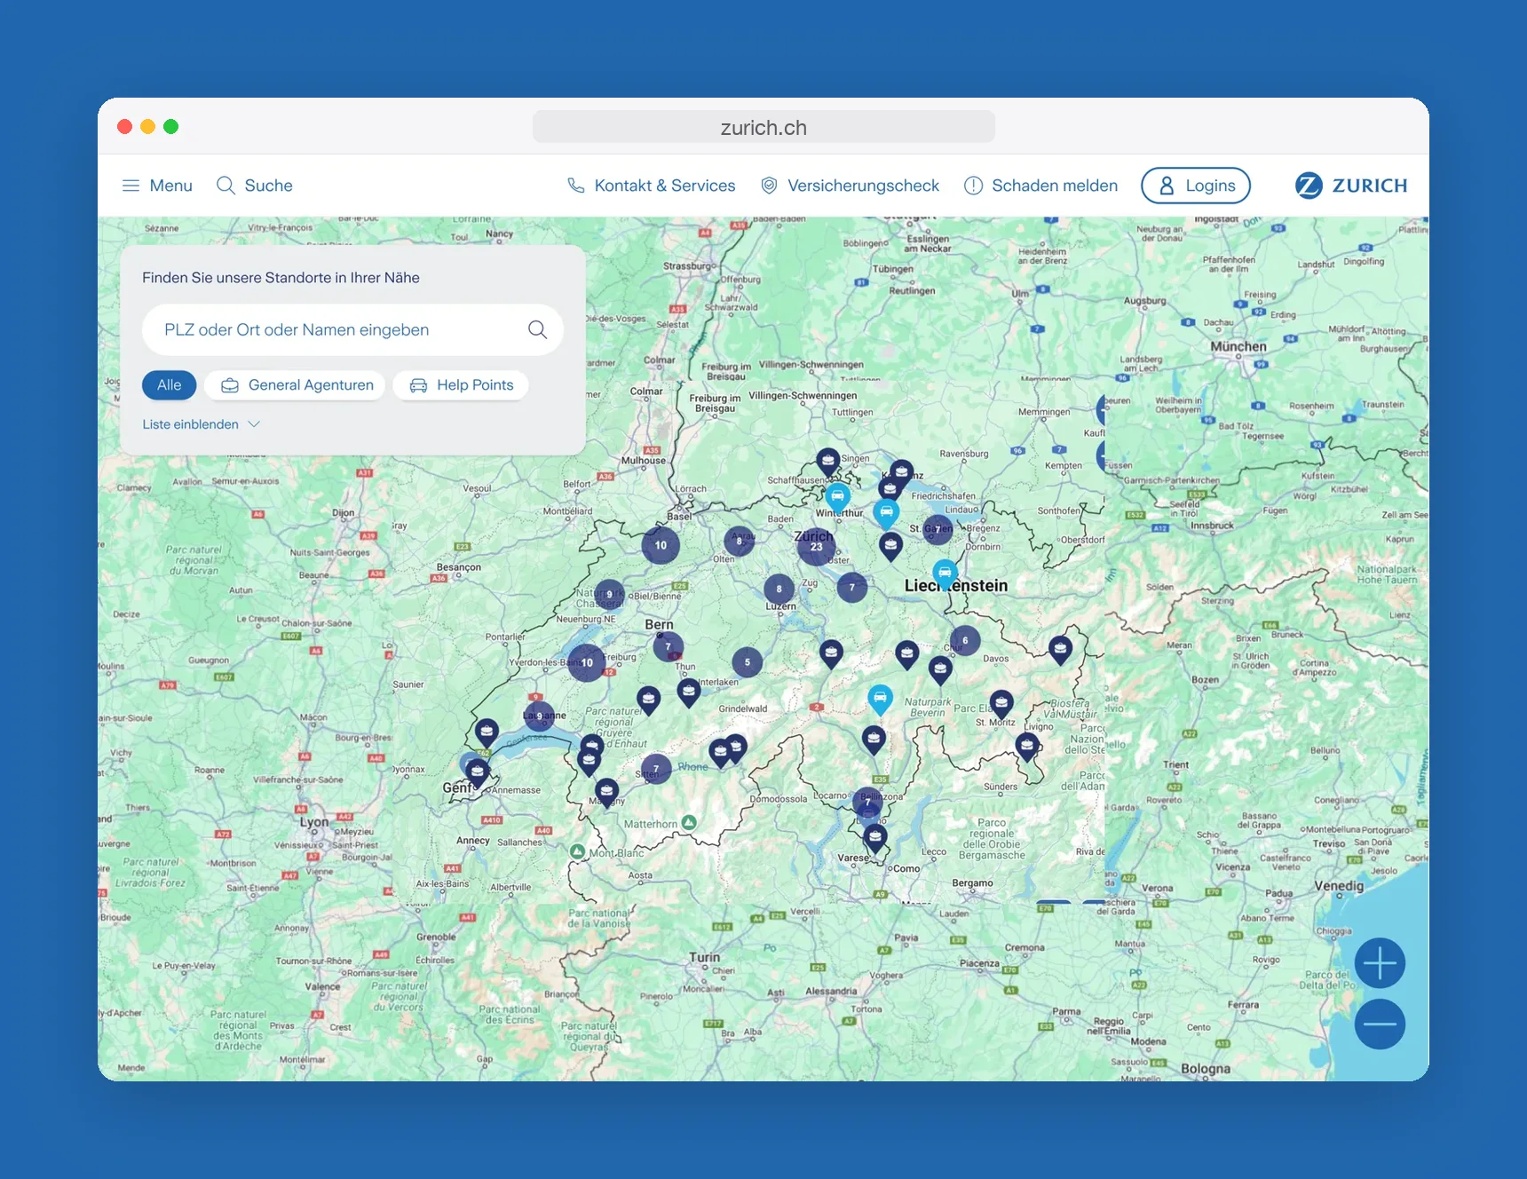The image size is (1527, 1179).
Task: Select the Alle filter
Action: [169, 385]
